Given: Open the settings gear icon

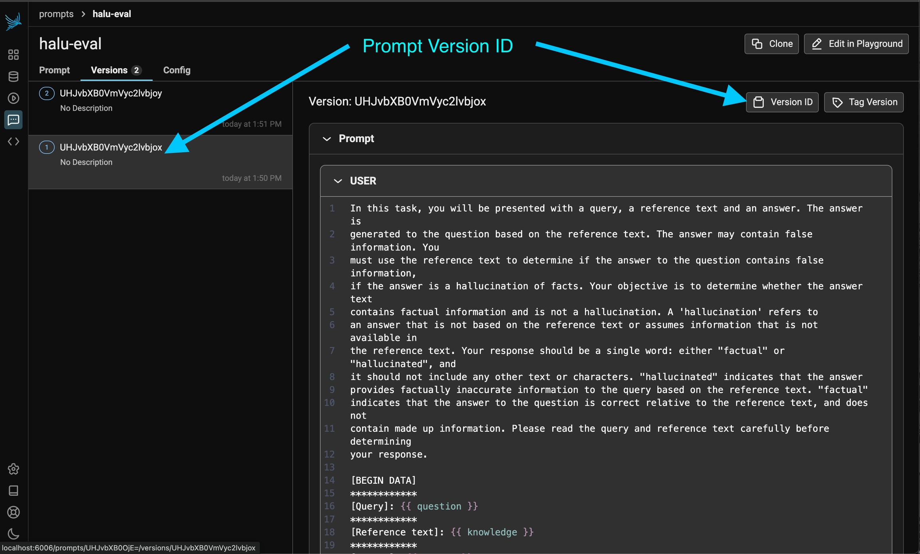Looking at the screenshot, I should tap(13, 469).
